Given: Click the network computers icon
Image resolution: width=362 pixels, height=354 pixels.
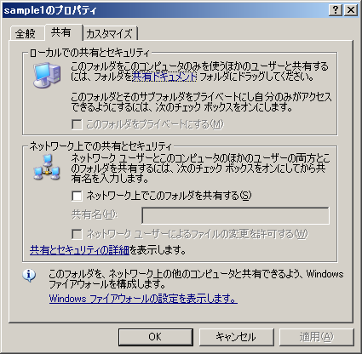Looking at the screenshot, I should [x=47, y=168].
